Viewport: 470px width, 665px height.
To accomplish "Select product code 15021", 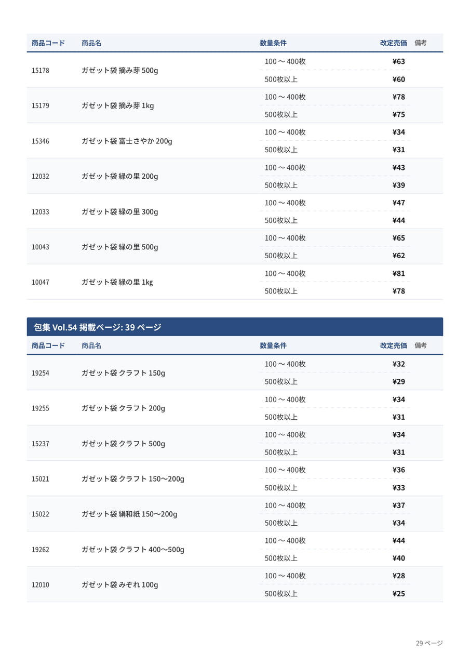I will pyautogui.click(x=41, y=479).
